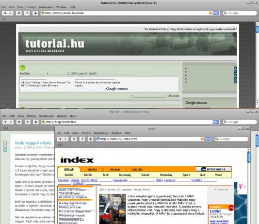Click blue RSS feed icon in Harder blog sidebar
This screenshot has height=224, width=259.
click(5, 150)
